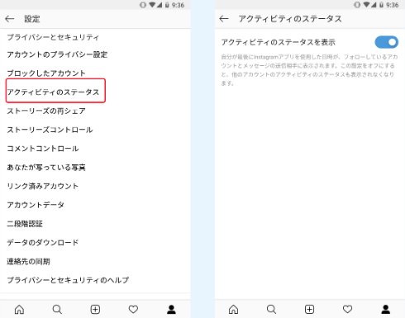Open ストーリーズコントロール settings

pos(50,130)
